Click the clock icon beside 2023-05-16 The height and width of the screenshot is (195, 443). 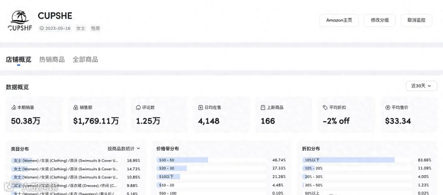[41, 28]
